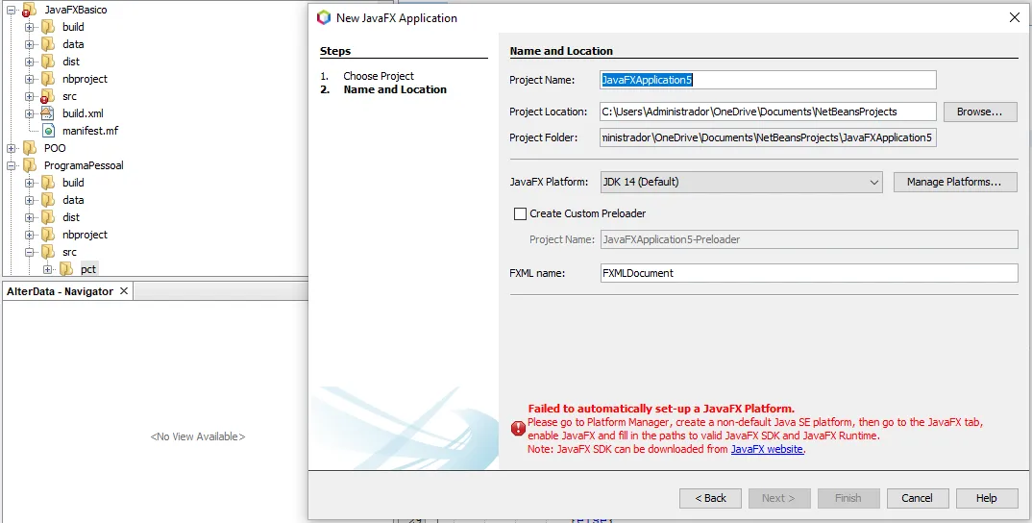Select the ProgramaPessoal build folder
Image resolution: width=1032 pixels, height=523 pixels.
[73, 183]
